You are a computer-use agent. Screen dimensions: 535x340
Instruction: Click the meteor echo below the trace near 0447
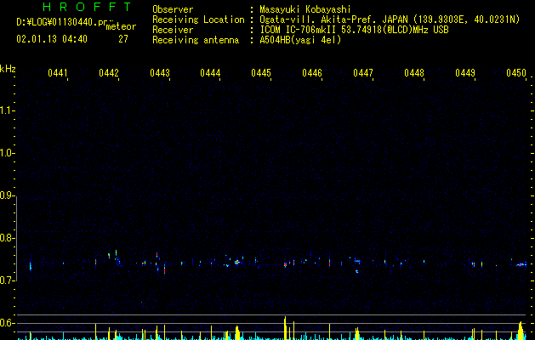(x=357, y=272)
